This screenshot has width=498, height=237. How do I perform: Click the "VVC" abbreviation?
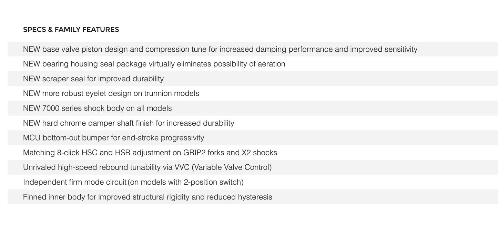click(182, 167)
